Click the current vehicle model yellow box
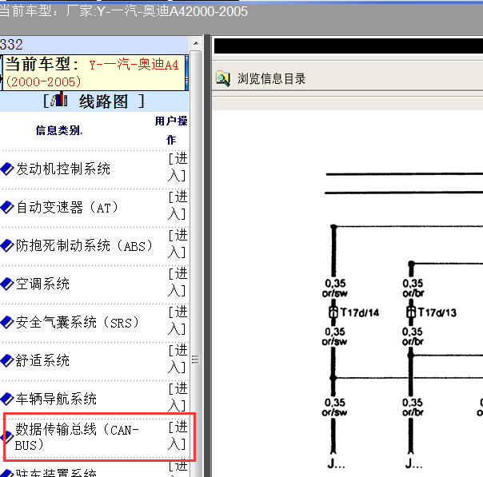This screenshot has width=483, height=477. pos(94,73)
